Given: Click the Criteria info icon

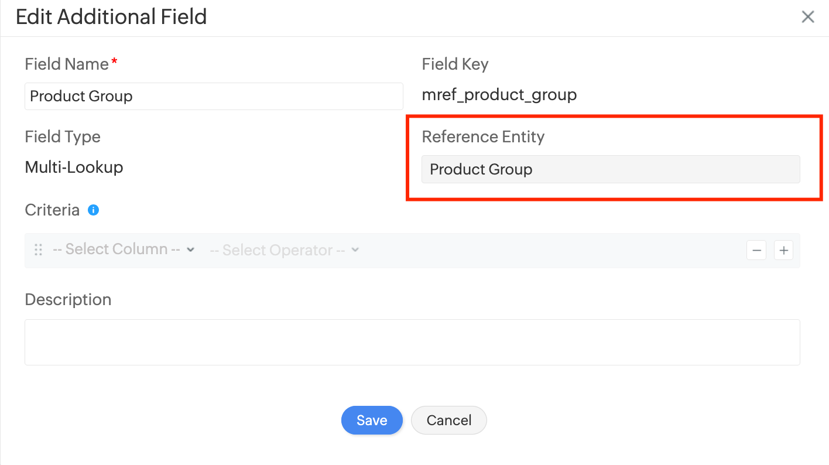Looking at the screenshot, I should [x=93, y=210].
